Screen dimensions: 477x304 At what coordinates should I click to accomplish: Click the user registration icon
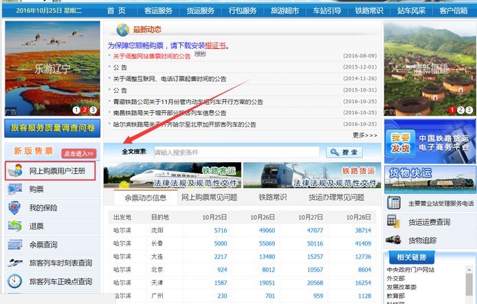(15, 171)
